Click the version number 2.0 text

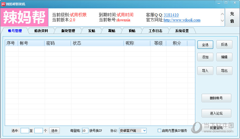click(x=73, y=20)
